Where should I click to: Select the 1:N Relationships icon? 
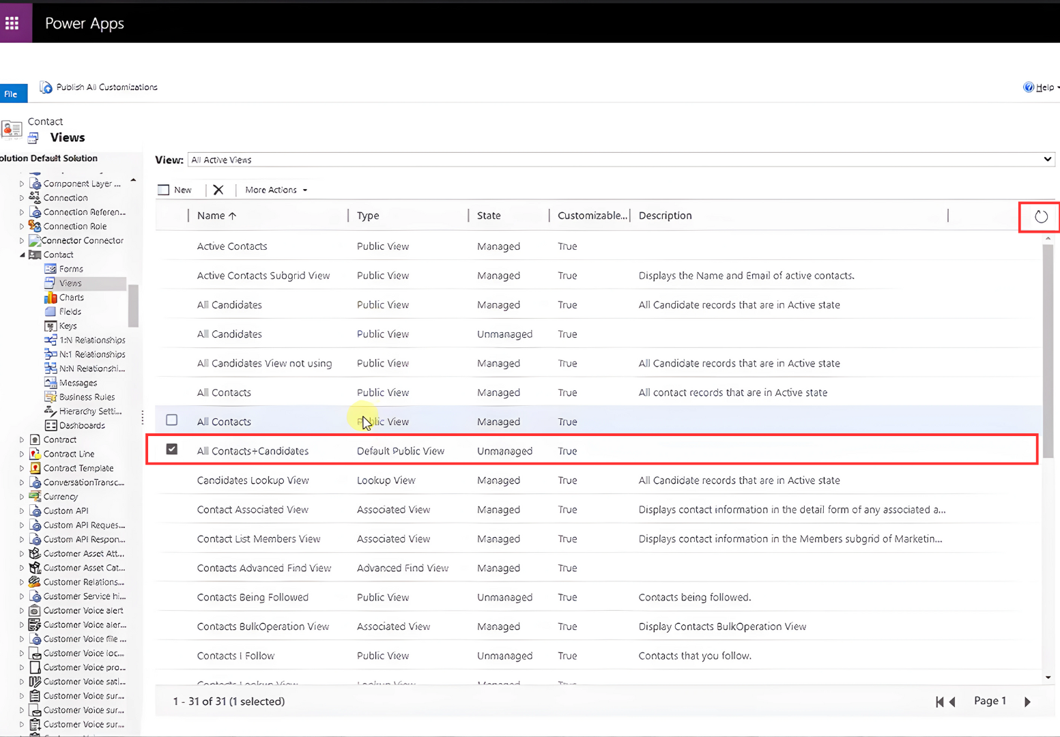pyautogui.click(x=51, y=340)
